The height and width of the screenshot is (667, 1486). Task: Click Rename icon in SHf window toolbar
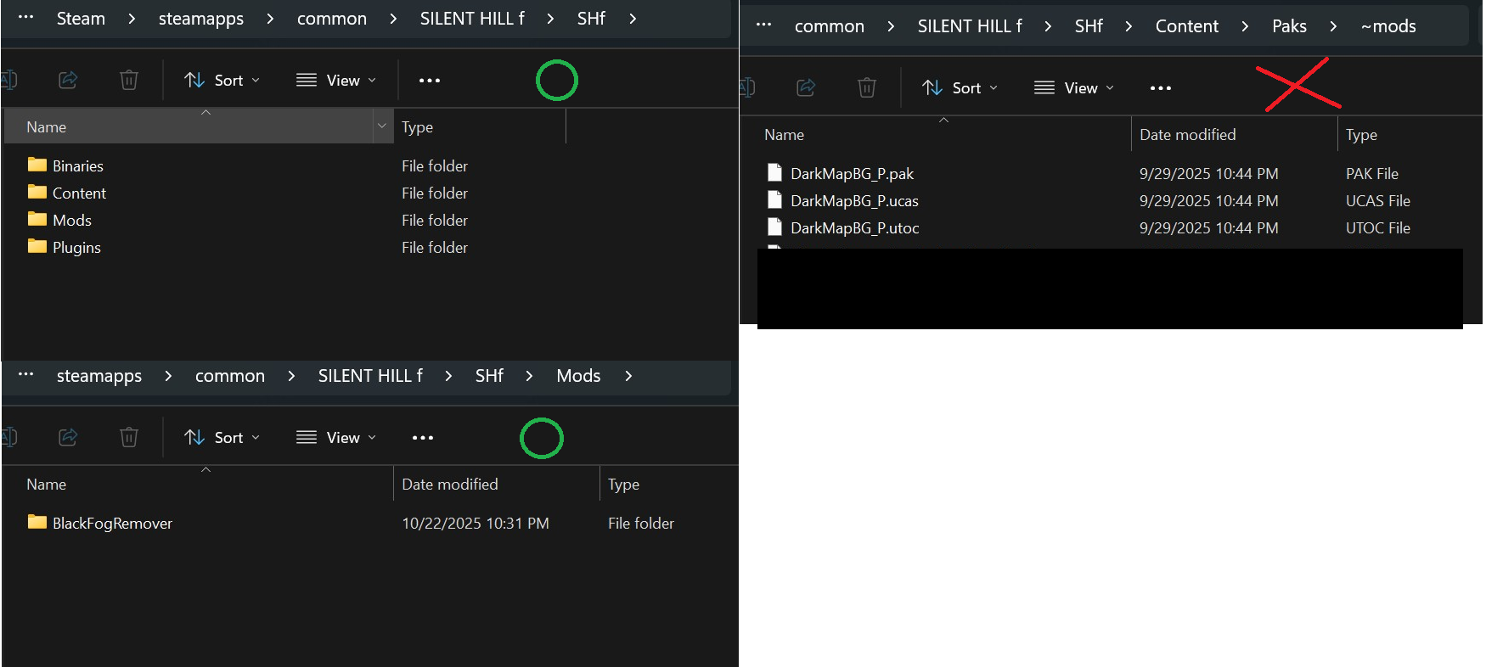[x=8, y=80]
